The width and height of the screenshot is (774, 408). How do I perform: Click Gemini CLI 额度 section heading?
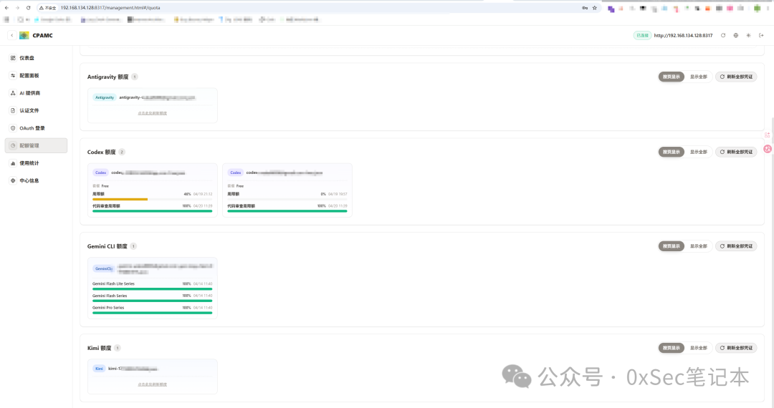107,246
